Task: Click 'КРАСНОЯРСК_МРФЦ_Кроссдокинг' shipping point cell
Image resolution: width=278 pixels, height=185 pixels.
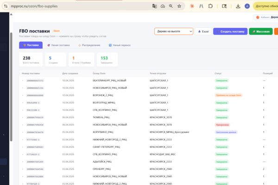Action: pos(169,132)
